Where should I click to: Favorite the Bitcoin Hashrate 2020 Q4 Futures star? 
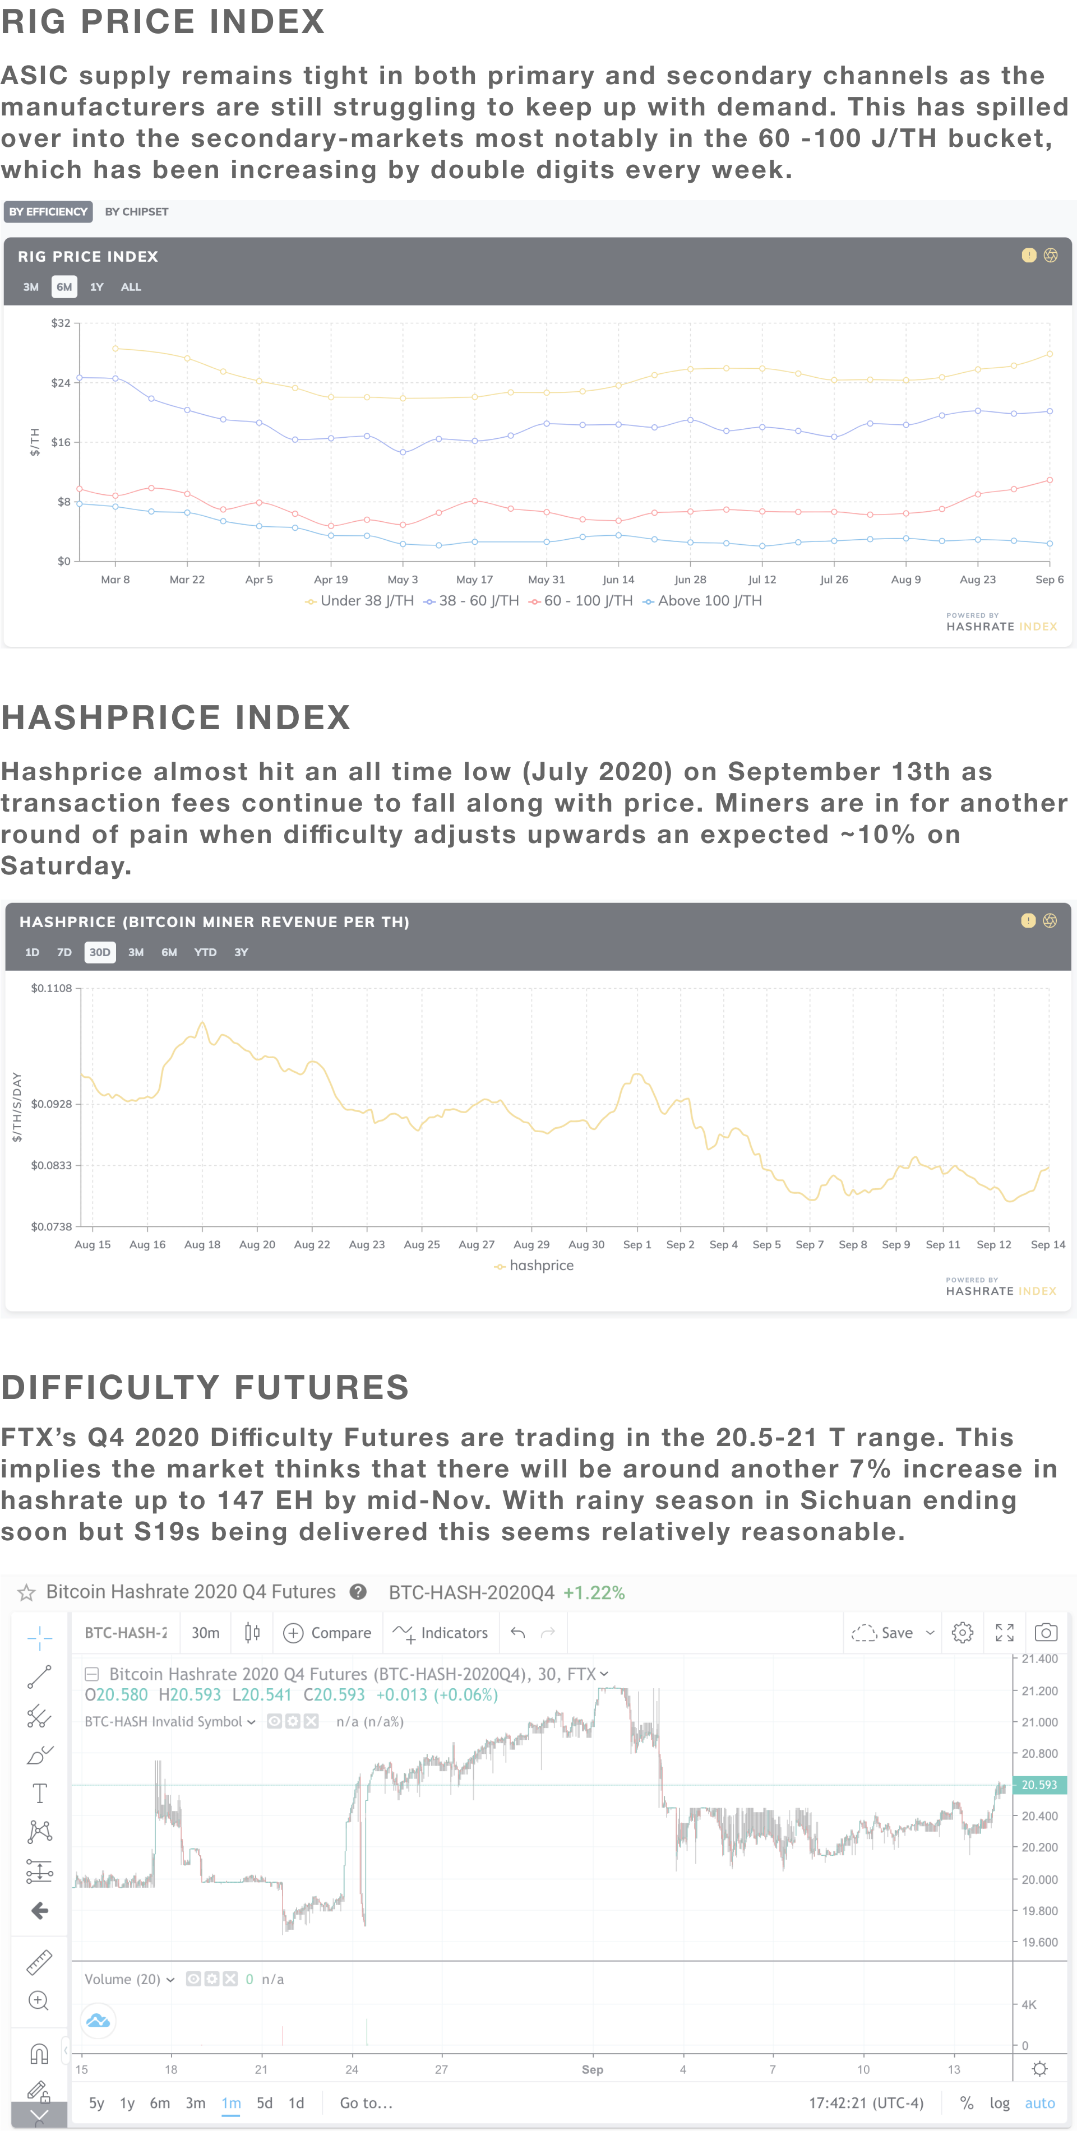click(26, 1592)
